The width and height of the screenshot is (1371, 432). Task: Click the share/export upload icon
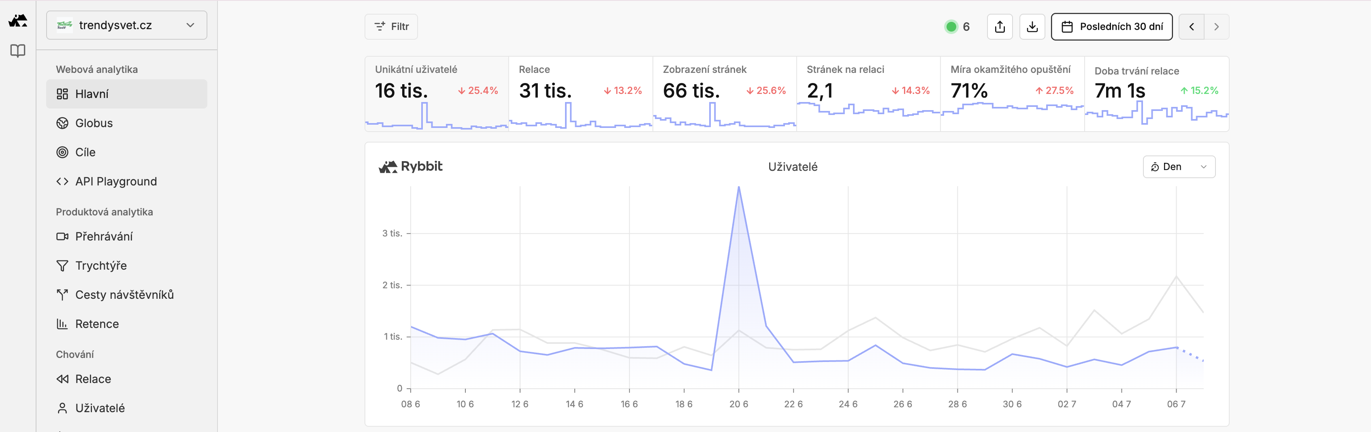(x=1000, y=27)
